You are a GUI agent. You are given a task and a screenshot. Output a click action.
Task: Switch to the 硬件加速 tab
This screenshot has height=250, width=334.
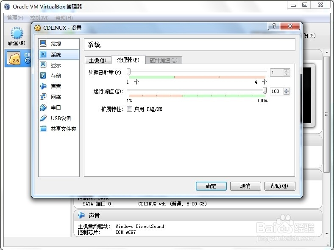click(x=164, y=60)
